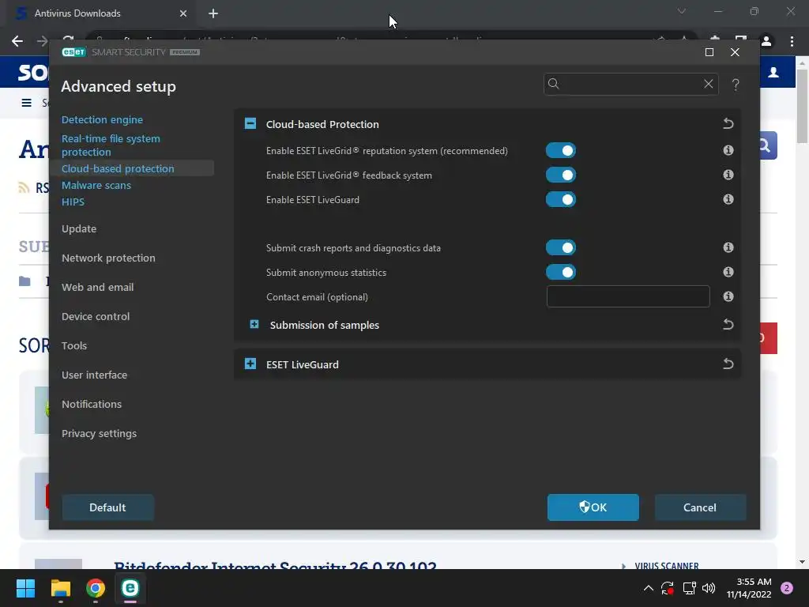
Task: Open the Chrome profile icon
Action: pyautogui.click(x=766, y=41)
